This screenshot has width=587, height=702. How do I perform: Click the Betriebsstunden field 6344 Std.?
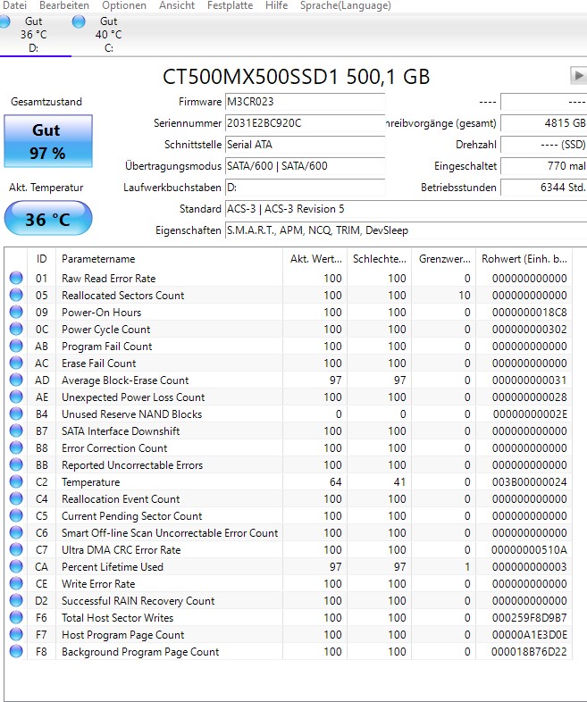click(543, 188)
